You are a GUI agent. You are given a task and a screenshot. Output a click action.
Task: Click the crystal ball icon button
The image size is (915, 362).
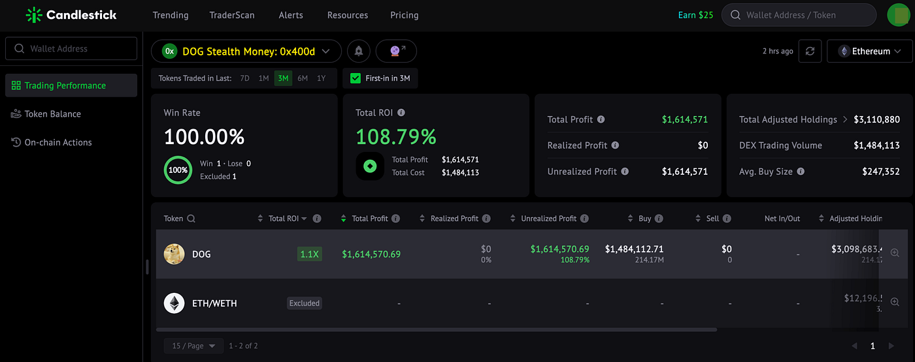pos(396,51)
